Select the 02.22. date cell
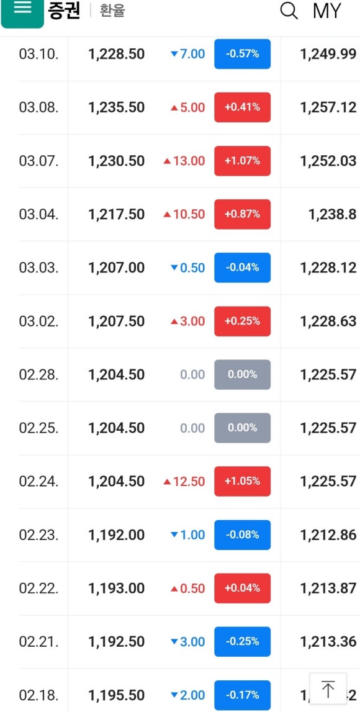The width and height of the screenshot is (360, 712). click(39, 588)
